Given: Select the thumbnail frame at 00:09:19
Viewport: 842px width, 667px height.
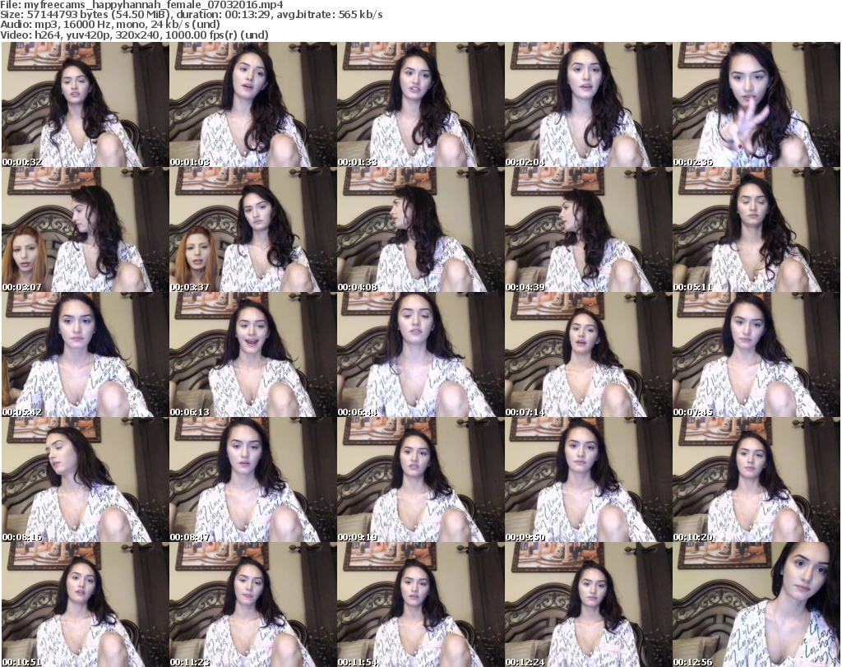Looking at the screenshot, I should pyautogui.click(x=420, y=479).
